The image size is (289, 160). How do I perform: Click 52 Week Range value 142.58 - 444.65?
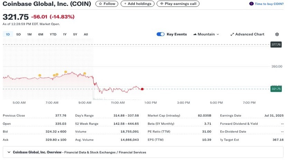(126, 123)
